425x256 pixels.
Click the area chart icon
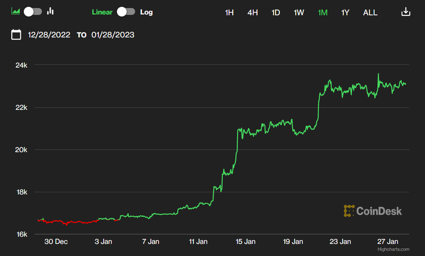pyautogui.click(x=16, y=12)
